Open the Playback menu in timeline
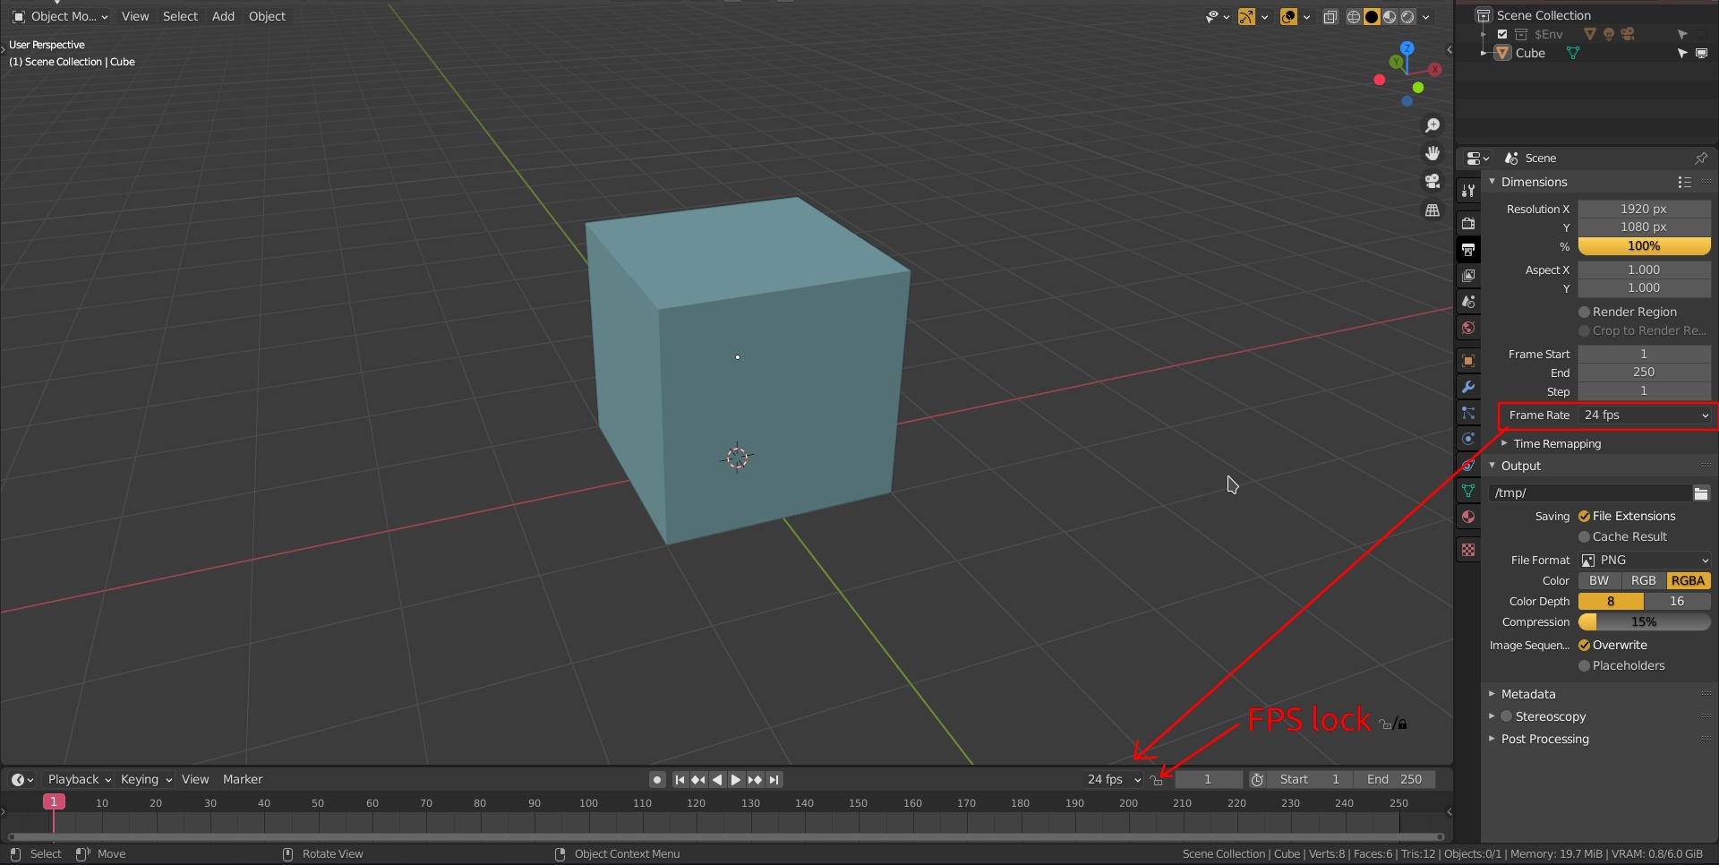 pyautogui.click(x=79, y=780)
